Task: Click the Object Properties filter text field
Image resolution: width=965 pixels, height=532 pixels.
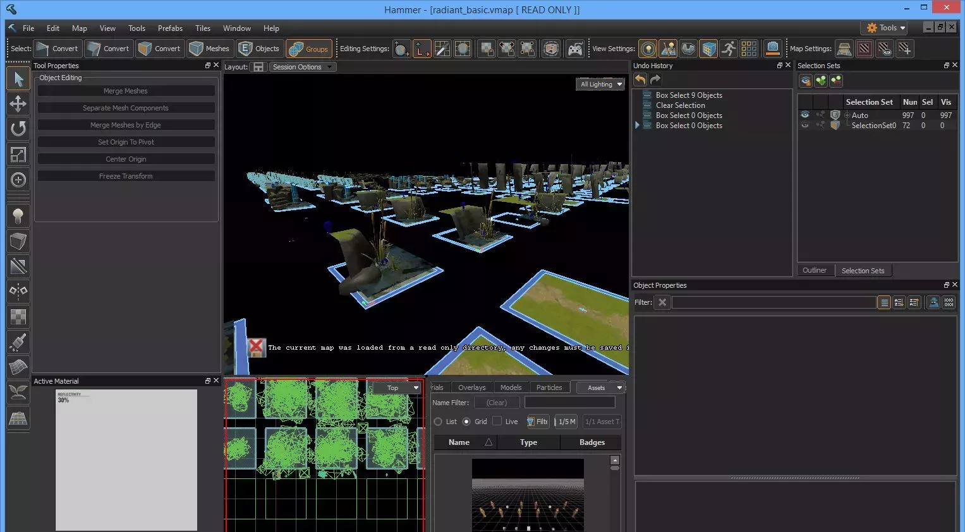Action: point(773,302)
